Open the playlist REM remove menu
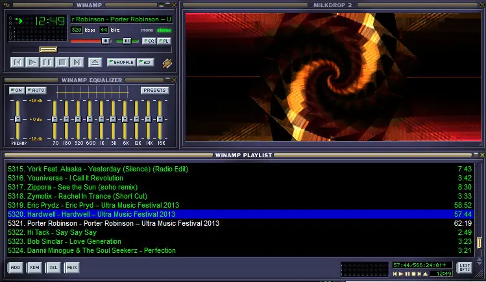The height and width of the screenshot is (282, 486). click(34, 267)
